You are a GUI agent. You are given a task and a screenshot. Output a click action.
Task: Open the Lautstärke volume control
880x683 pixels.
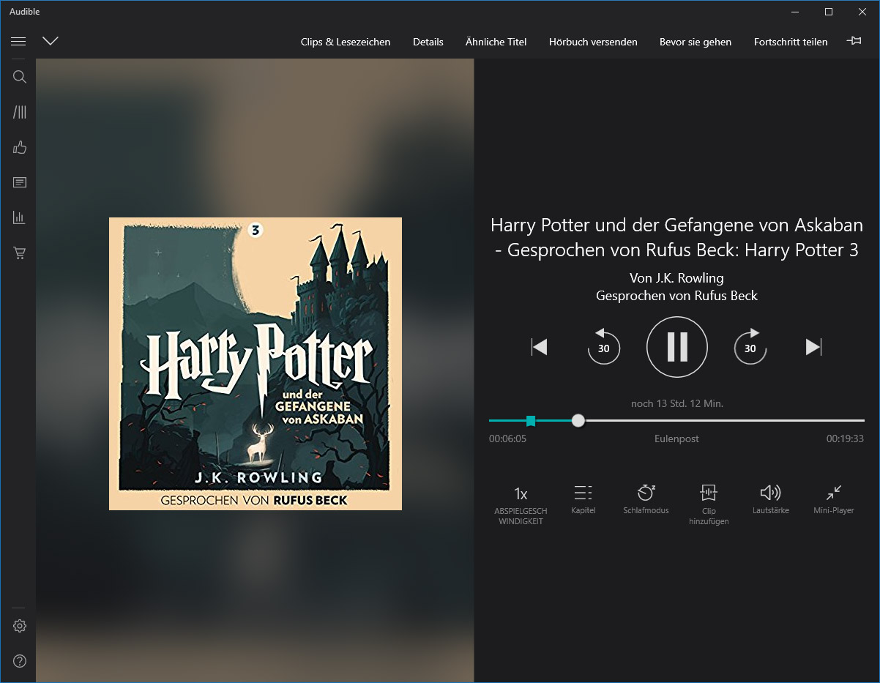771,499
